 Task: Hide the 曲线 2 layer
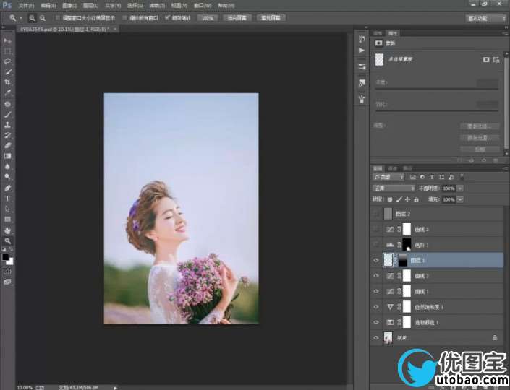pyautogui.click(x=376, y=276)
